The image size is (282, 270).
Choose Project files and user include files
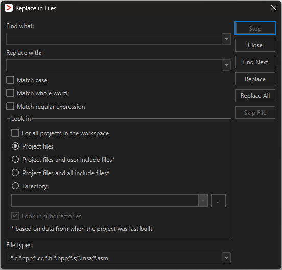tap(15, 159)
